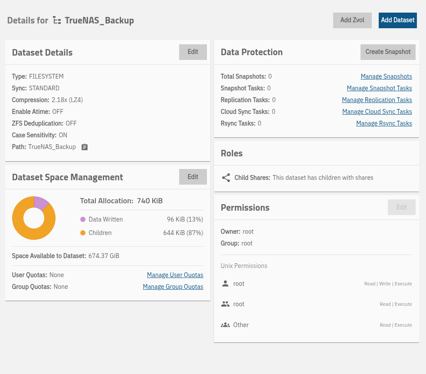This screenshot has height=374, width=426.
Task: Copy the dataset path with clipboard icon
Action: (85, 147)
